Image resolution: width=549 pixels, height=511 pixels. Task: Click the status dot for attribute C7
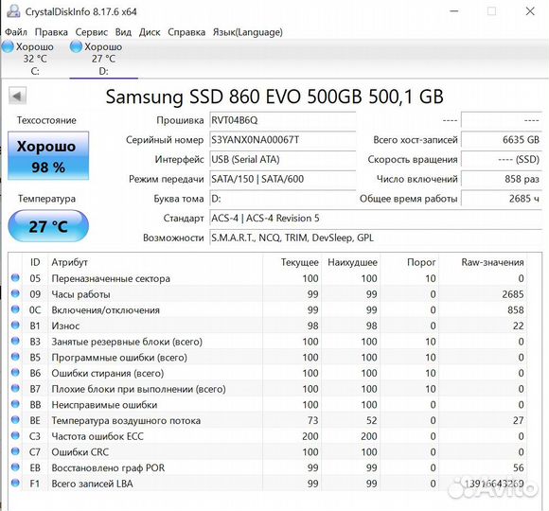tap(15, 451)
